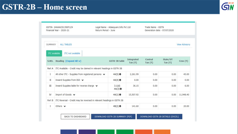Click Cess value 6.00
Image resolution: width=238 pixels, height=134 pixels.
[187, 86]
